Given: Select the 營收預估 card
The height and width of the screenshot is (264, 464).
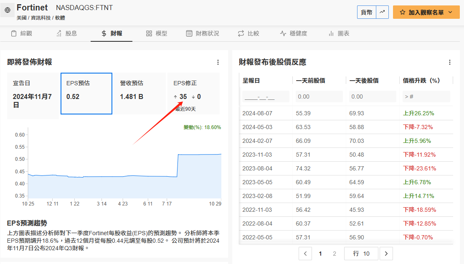Looking at the screenshot, I should pyautogui.click(x=140, y=94).
